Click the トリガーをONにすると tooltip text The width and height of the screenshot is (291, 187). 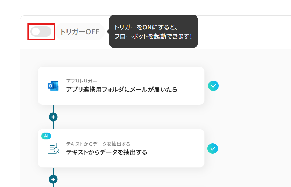point(146,27)
